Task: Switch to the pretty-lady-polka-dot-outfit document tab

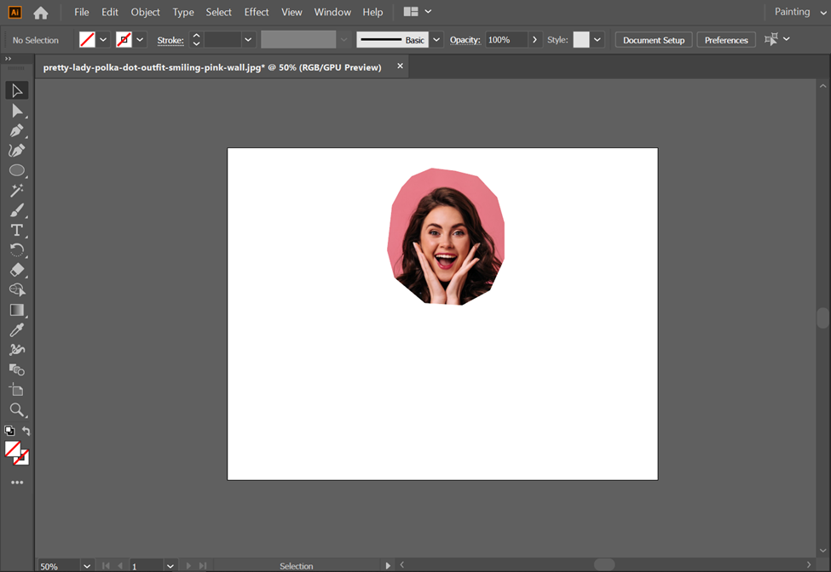Action: [x=212, y=67]
